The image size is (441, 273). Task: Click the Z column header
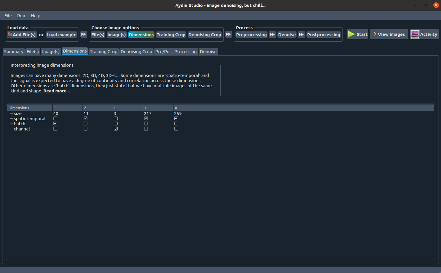coord(98,108)
